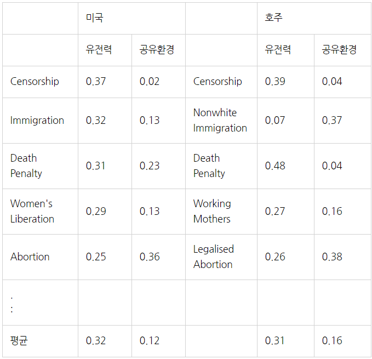This screenshot has width=372, height=359.
Task: Click the 평균 row label
Action: point(41,341)
